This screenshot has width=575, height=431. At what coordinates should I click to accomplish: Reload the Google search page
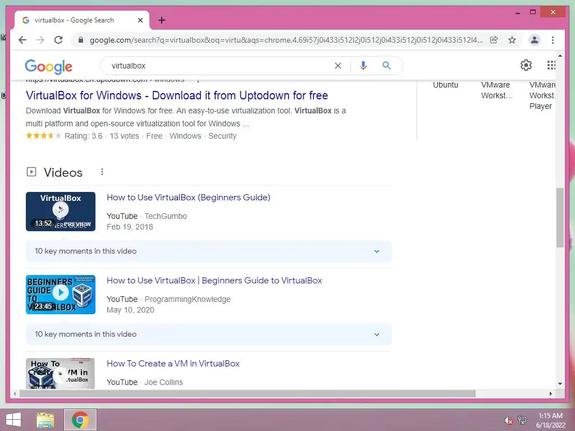58,40
